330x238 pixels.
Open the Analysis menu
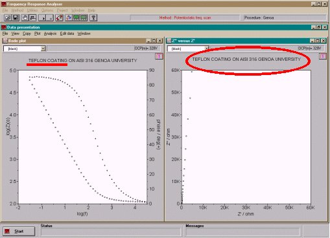tap(50, 34)
